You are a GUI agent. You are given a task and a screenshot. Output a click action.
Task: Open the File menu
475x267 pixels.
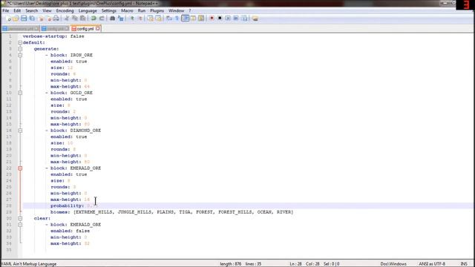[x=6, y=10]
